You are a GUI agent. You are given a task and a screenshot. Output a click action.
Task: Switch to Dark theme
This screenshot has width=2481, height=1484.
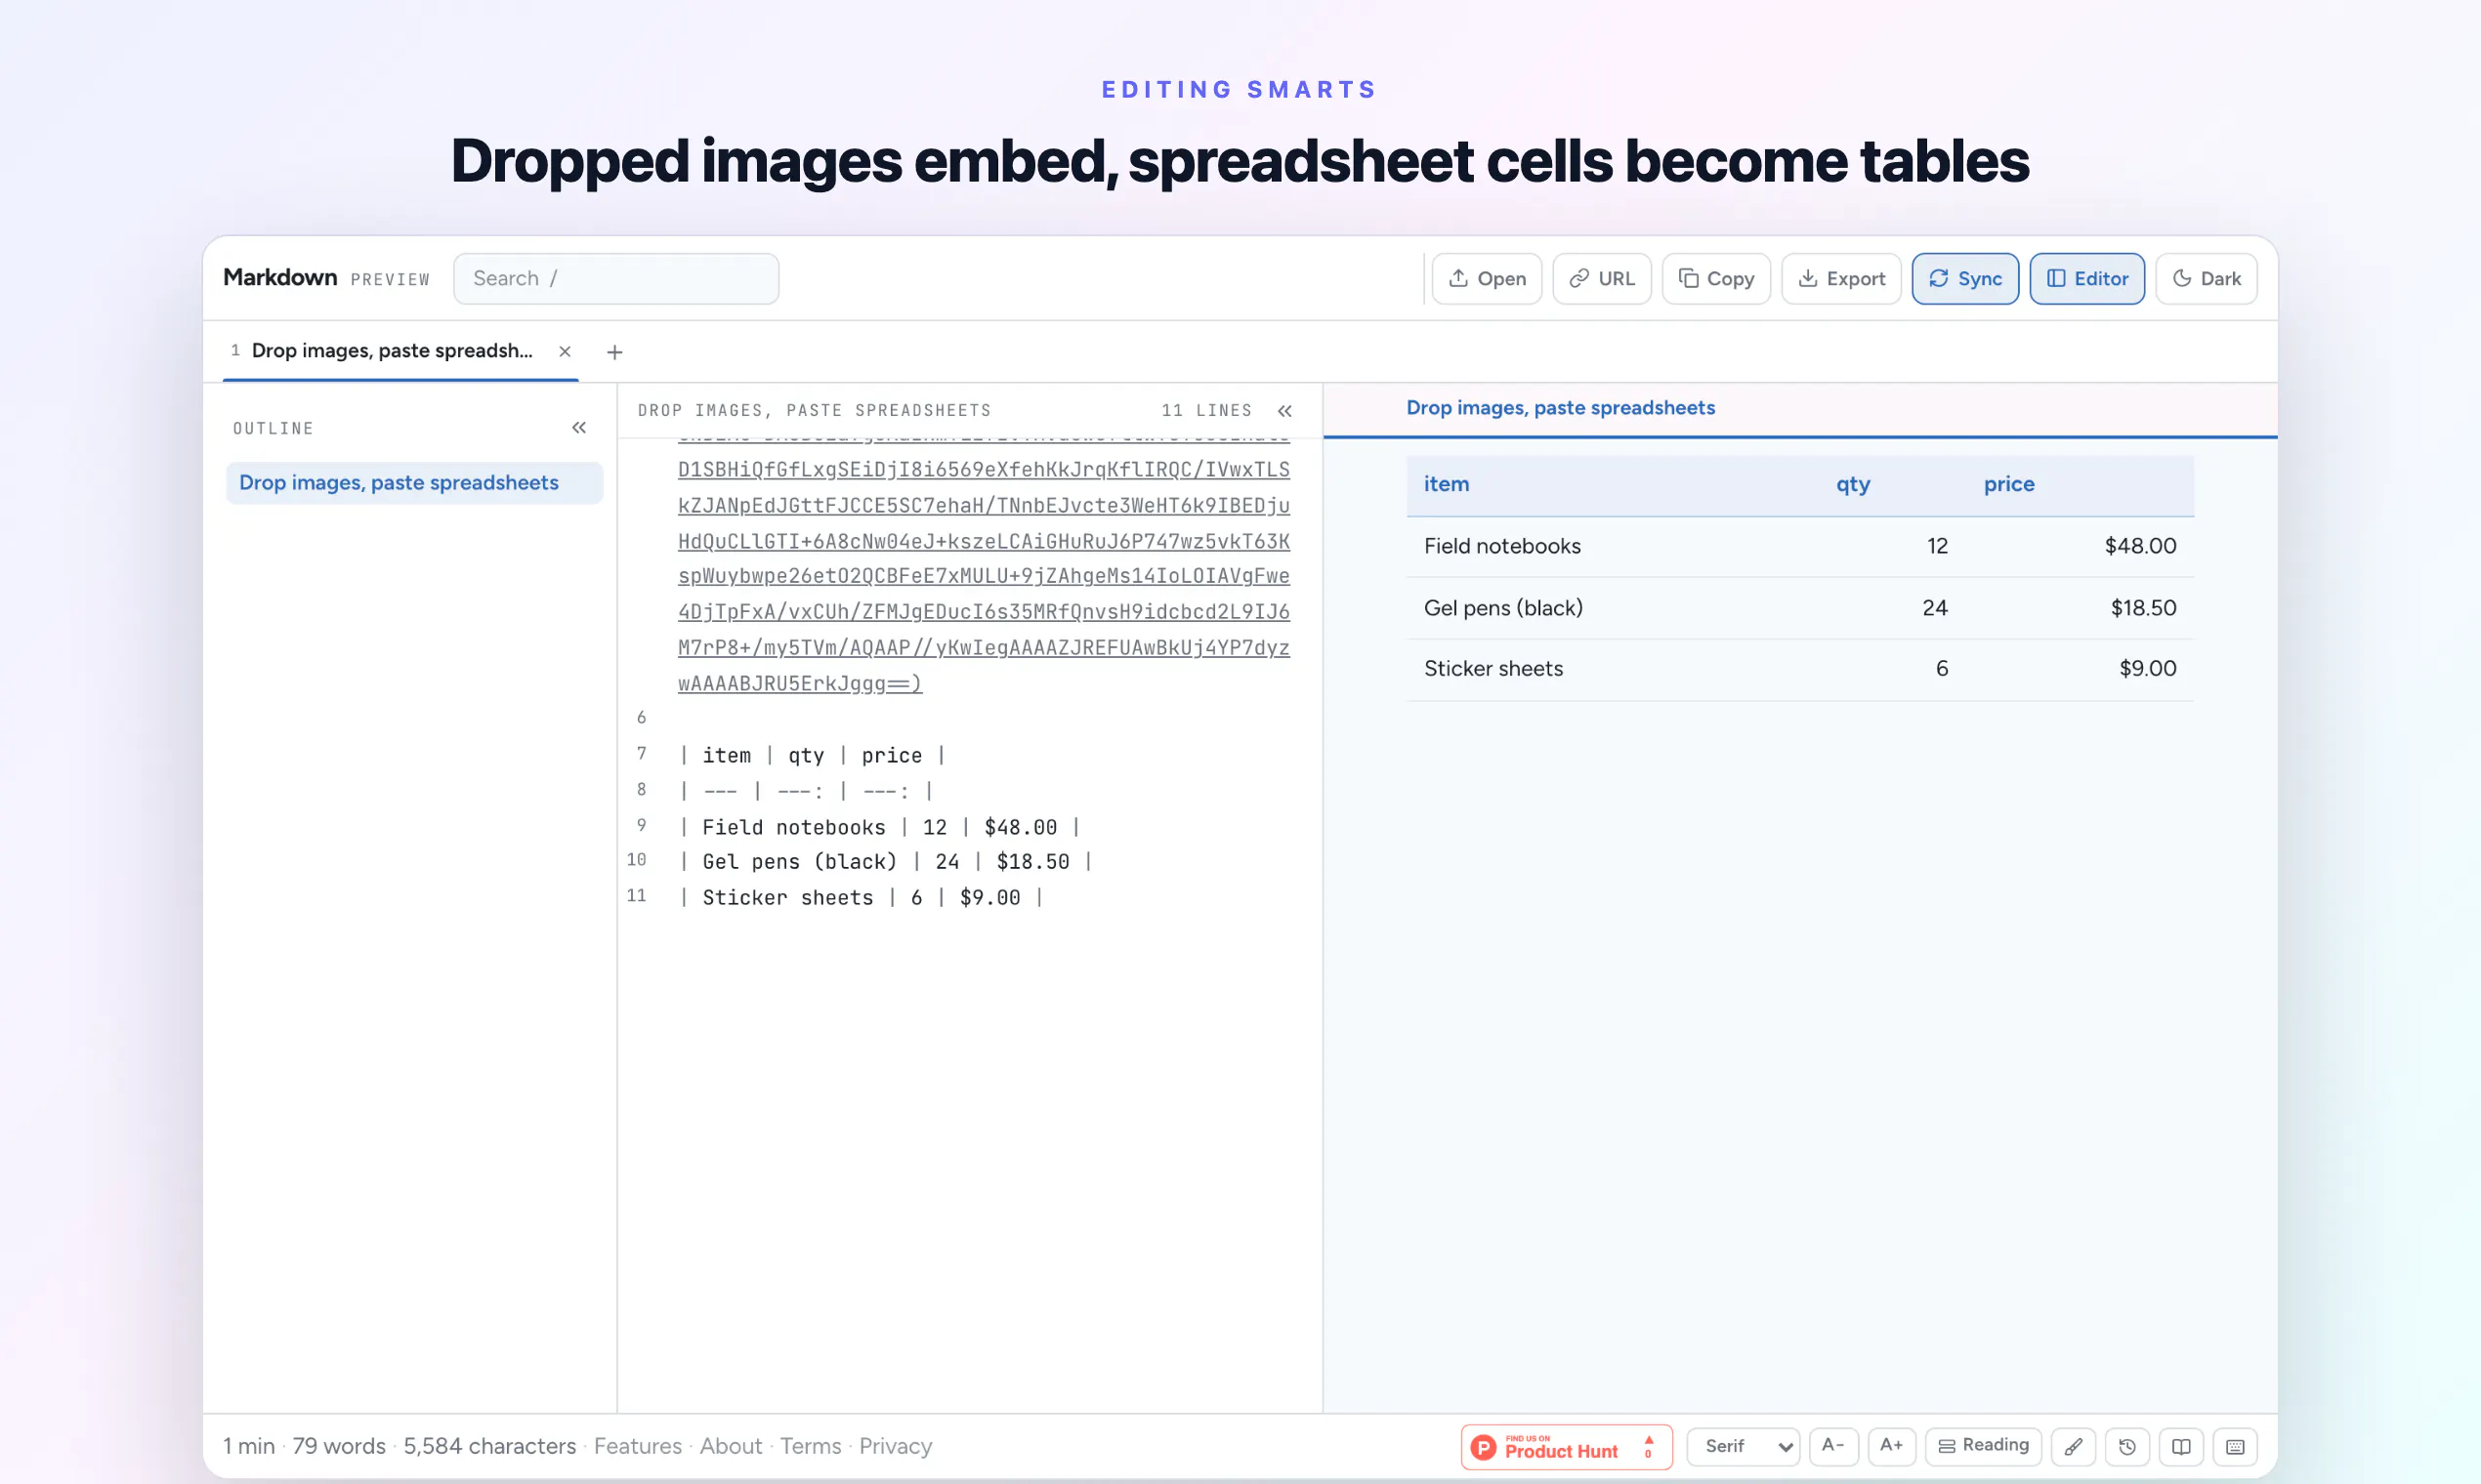coord(2206,279)
